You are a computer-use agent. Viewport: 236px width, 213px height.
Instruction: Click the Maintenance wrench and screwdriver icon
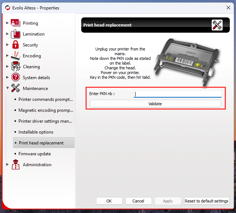coord(16,88)
